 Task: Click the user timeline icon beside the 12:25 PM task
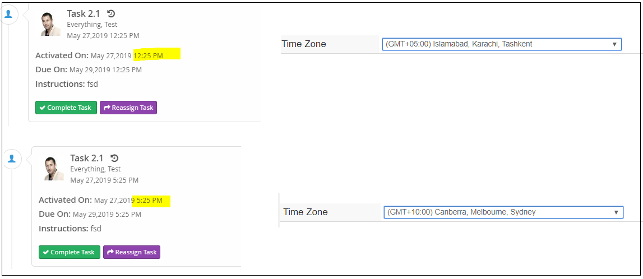point(8,14)
